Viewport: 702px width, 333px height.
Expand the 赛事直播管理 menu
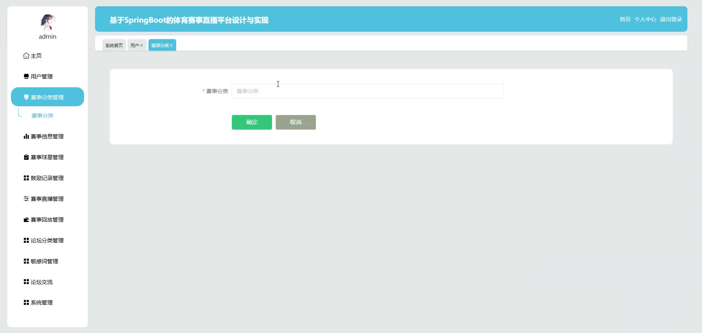click(48, 199)
